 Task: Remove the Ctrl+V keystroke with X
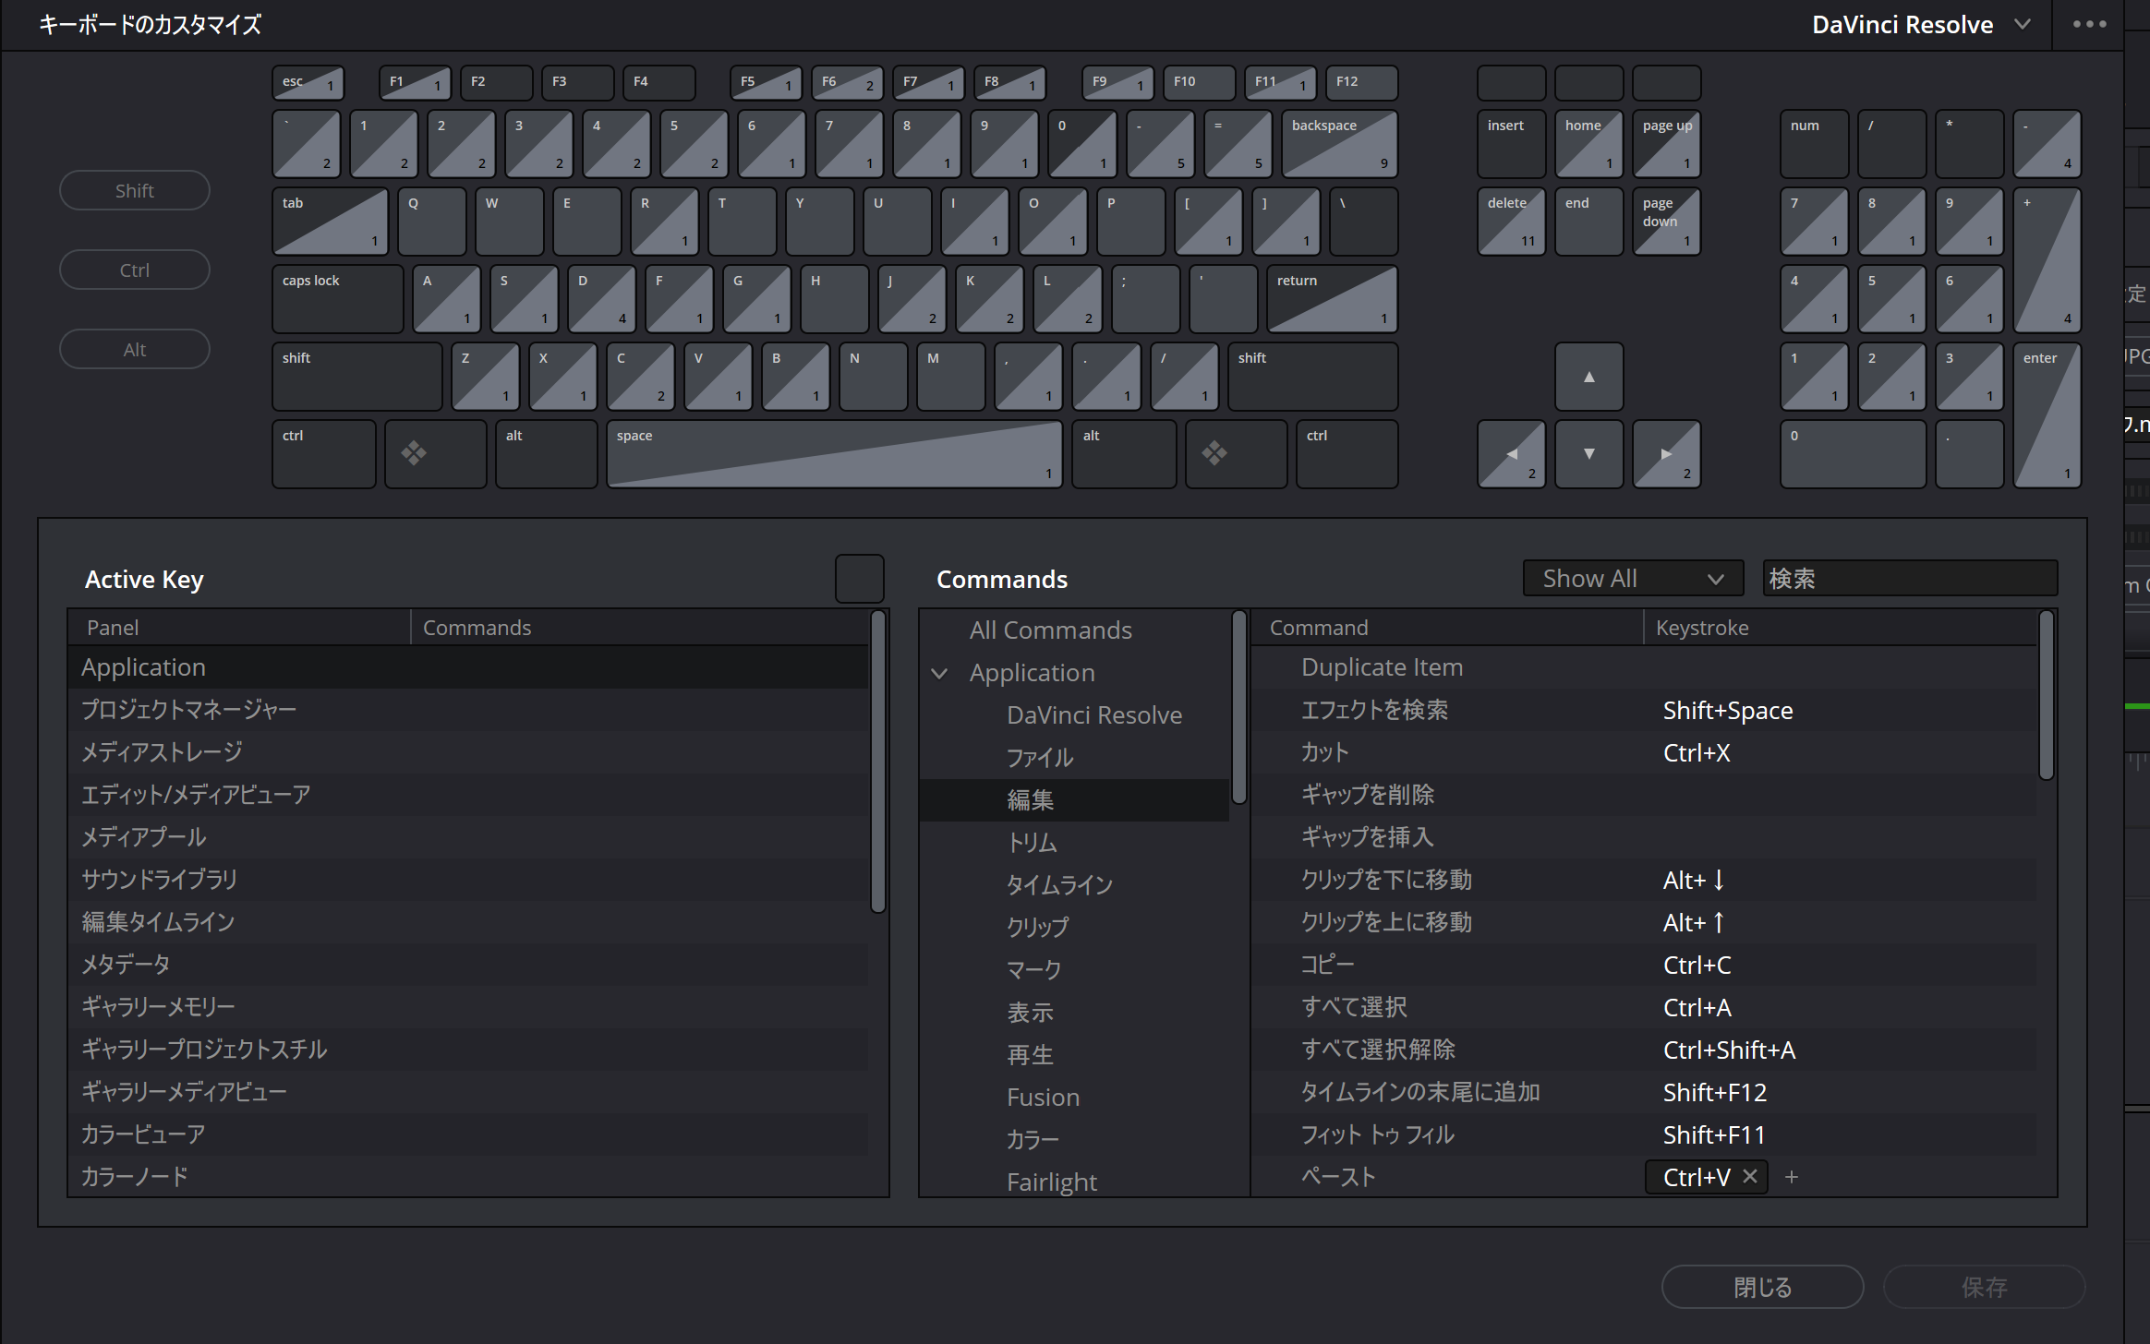[1749, 1176]
